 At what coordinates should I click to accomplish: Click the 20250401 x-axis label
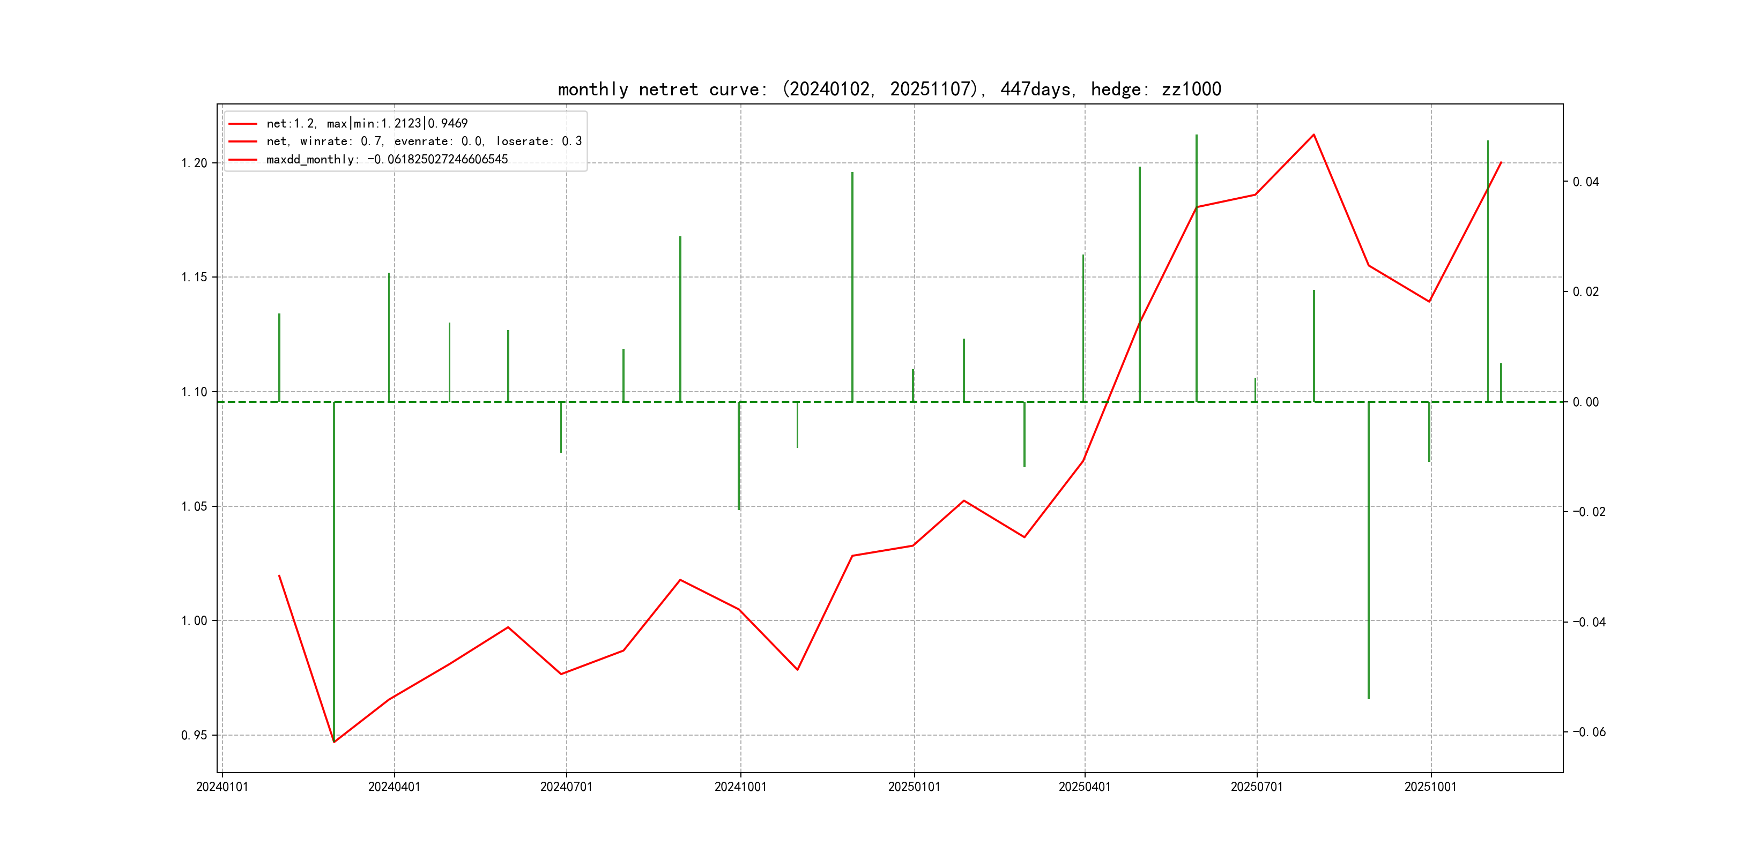pos(1084,787)
